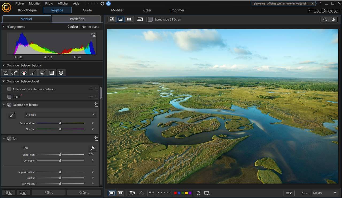This screenshot has width=342, height=198.
Task: Enable Amélioration auto des couleurs checkbox
Action: (9, 89)
